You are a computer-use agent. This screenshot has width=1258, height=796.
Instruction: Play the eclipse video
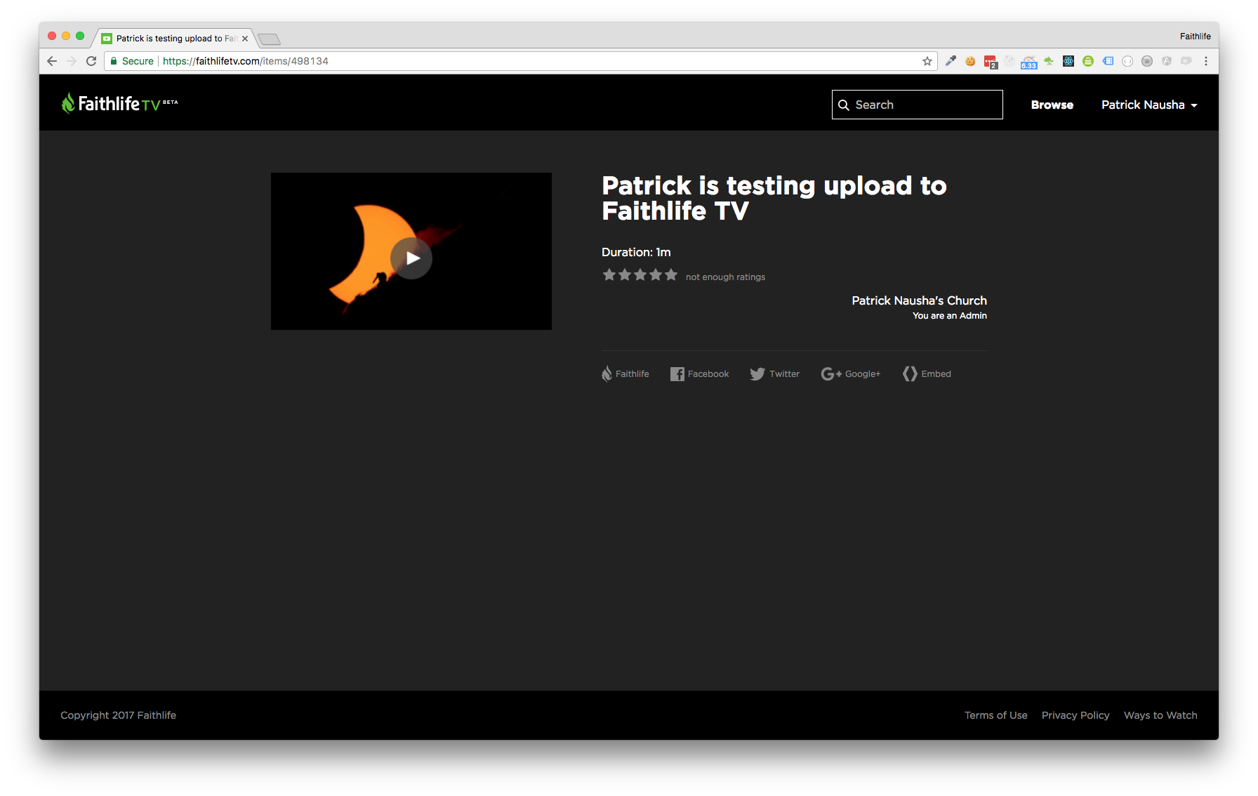411,258
